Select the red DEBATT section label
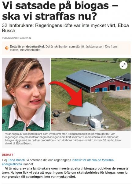Viewport: 132px width, 184px height. point(7,155)
